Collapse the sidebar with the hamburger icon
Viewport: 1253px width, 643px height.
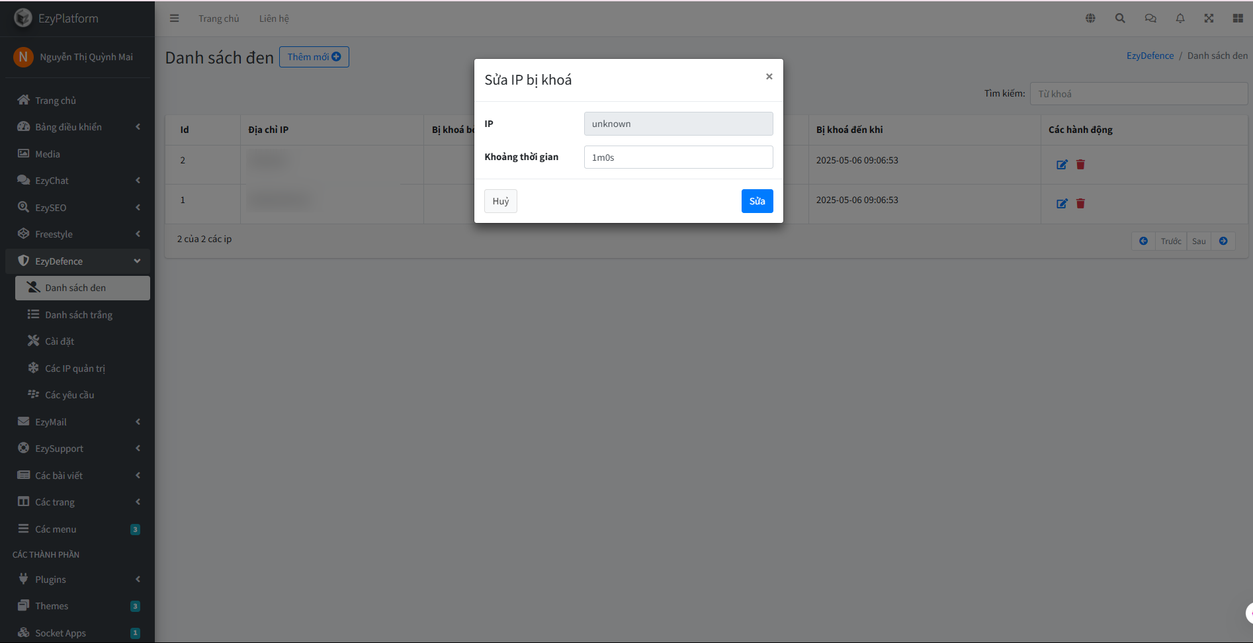pyautogui.click(x=174, y=18)
